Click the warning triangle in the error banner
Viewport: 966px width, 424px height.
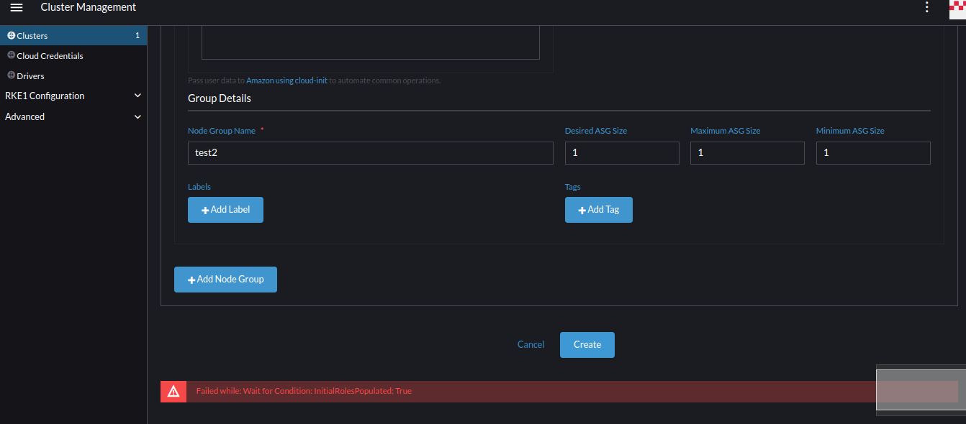tap(173, 390)
